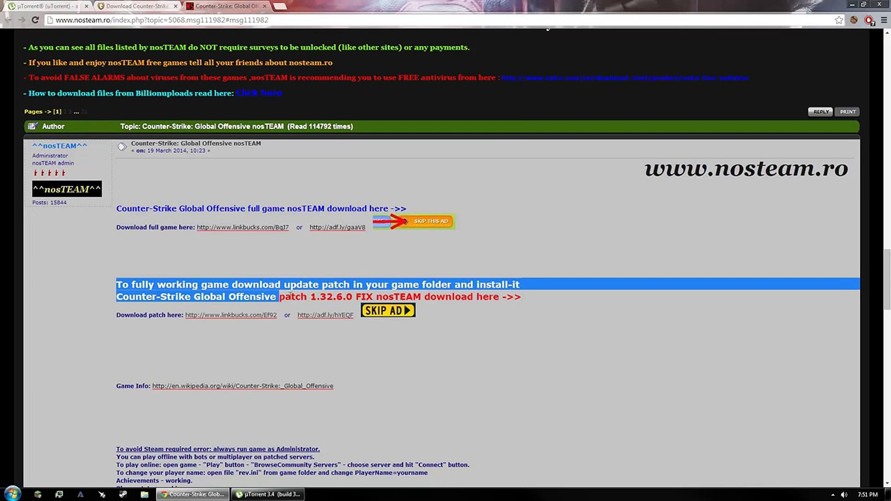Open linkbucks.com/Ef92 patch link
The image size is (891, 501).
point(231,315)
